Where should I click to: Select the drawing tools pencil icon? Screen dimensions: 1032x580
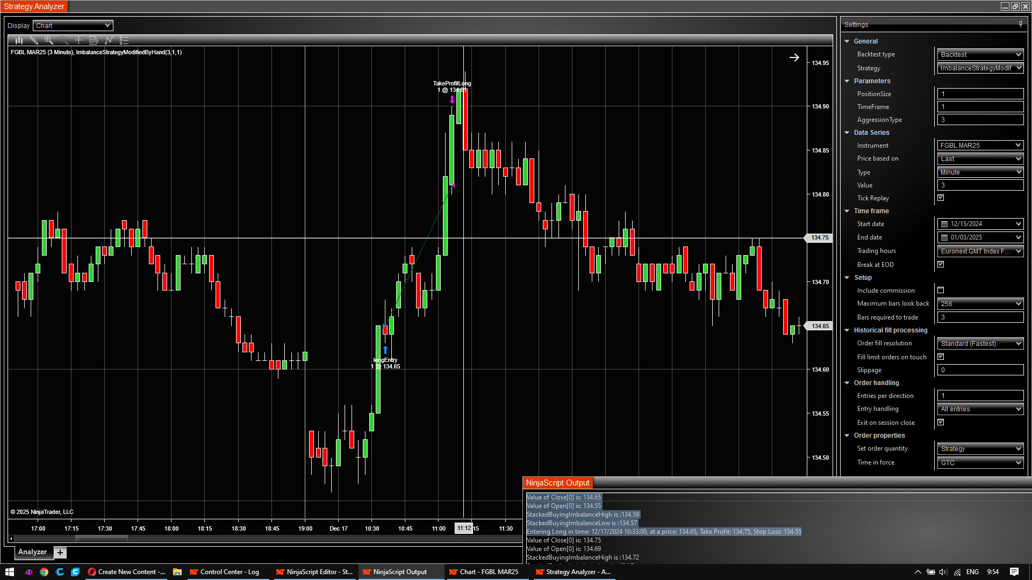point(34,40)
